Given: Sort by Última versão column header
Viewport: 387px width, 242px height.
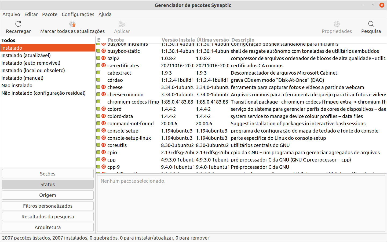Looking at the screenshot, I should pos(213,40).
